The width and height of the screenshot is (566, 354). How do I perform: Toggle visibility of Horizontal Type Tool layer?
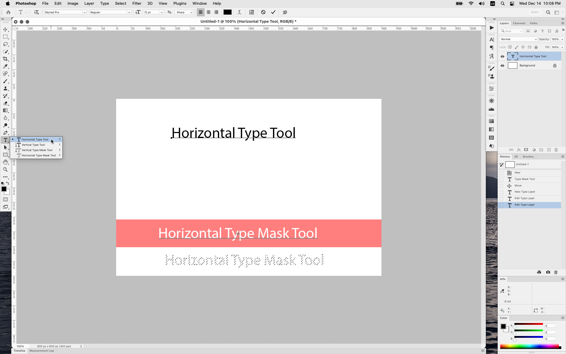pos(502,56)
